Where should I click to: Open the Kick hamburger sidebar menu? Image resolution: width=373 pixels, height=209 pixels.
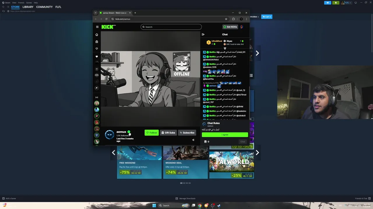coord(97,27)
